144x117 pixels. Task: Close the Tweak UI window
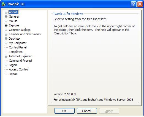coord(140,4)
